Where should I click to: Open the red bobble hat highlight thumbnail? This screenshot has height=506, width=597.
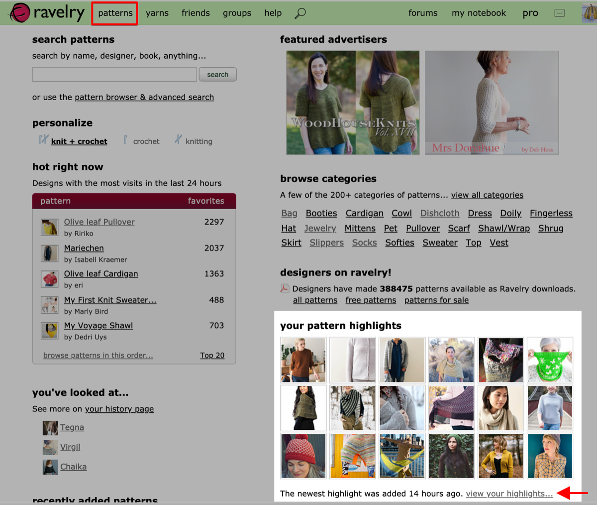303,456
